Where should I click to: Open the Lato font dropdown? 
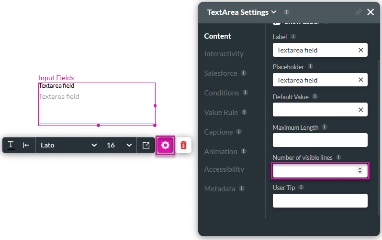68,145
